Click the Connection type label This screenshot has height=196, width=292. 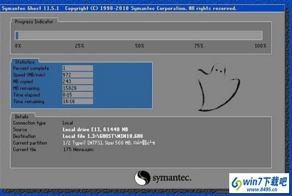29,123
